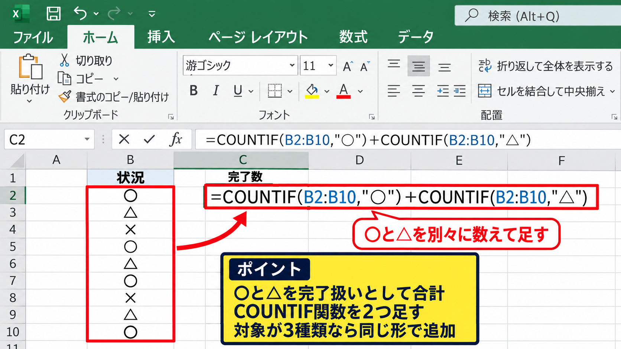Open フォント dialog launcher
Screen dimensions: 621x349
click(372, 117)
